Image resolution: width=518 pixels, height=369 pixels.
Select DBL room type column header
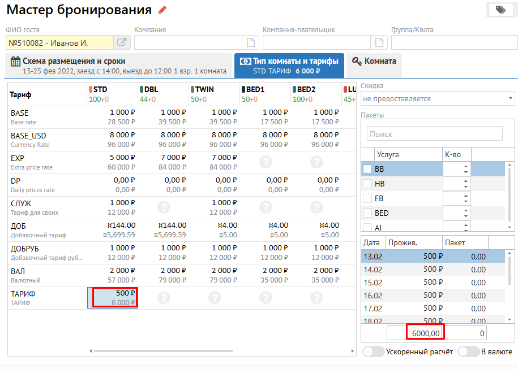(163, 94)
